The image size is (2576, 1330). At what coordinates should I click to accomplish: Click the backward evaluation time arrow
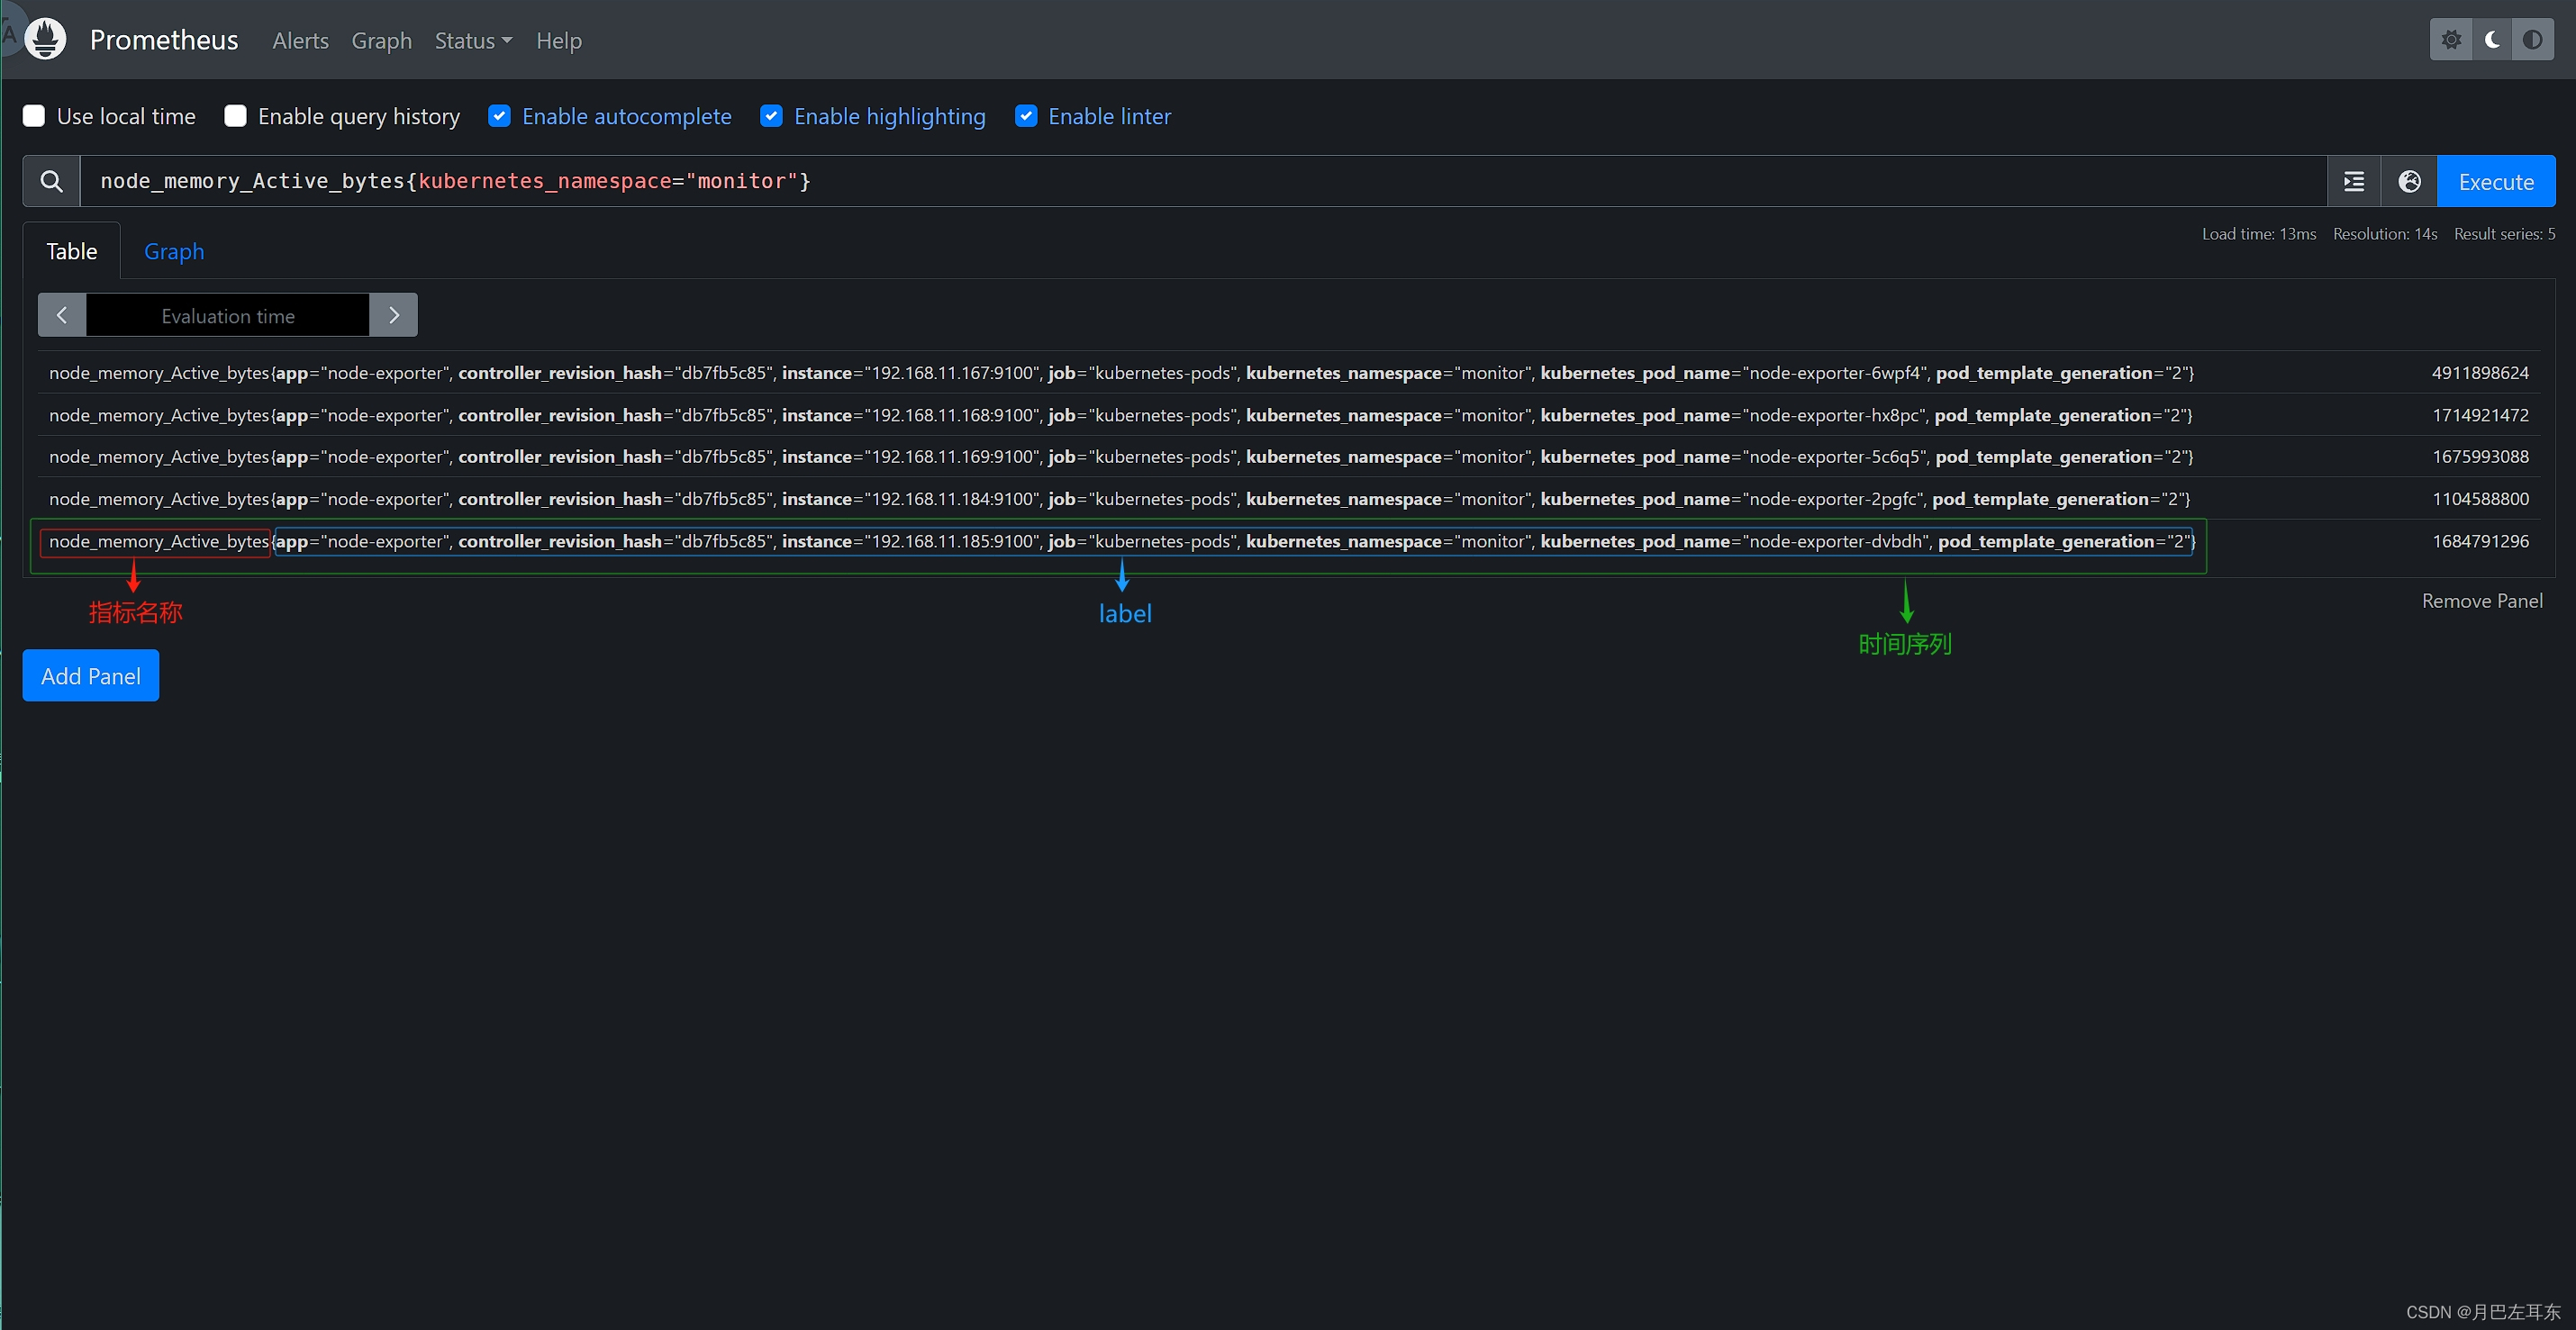pos(61,315)
